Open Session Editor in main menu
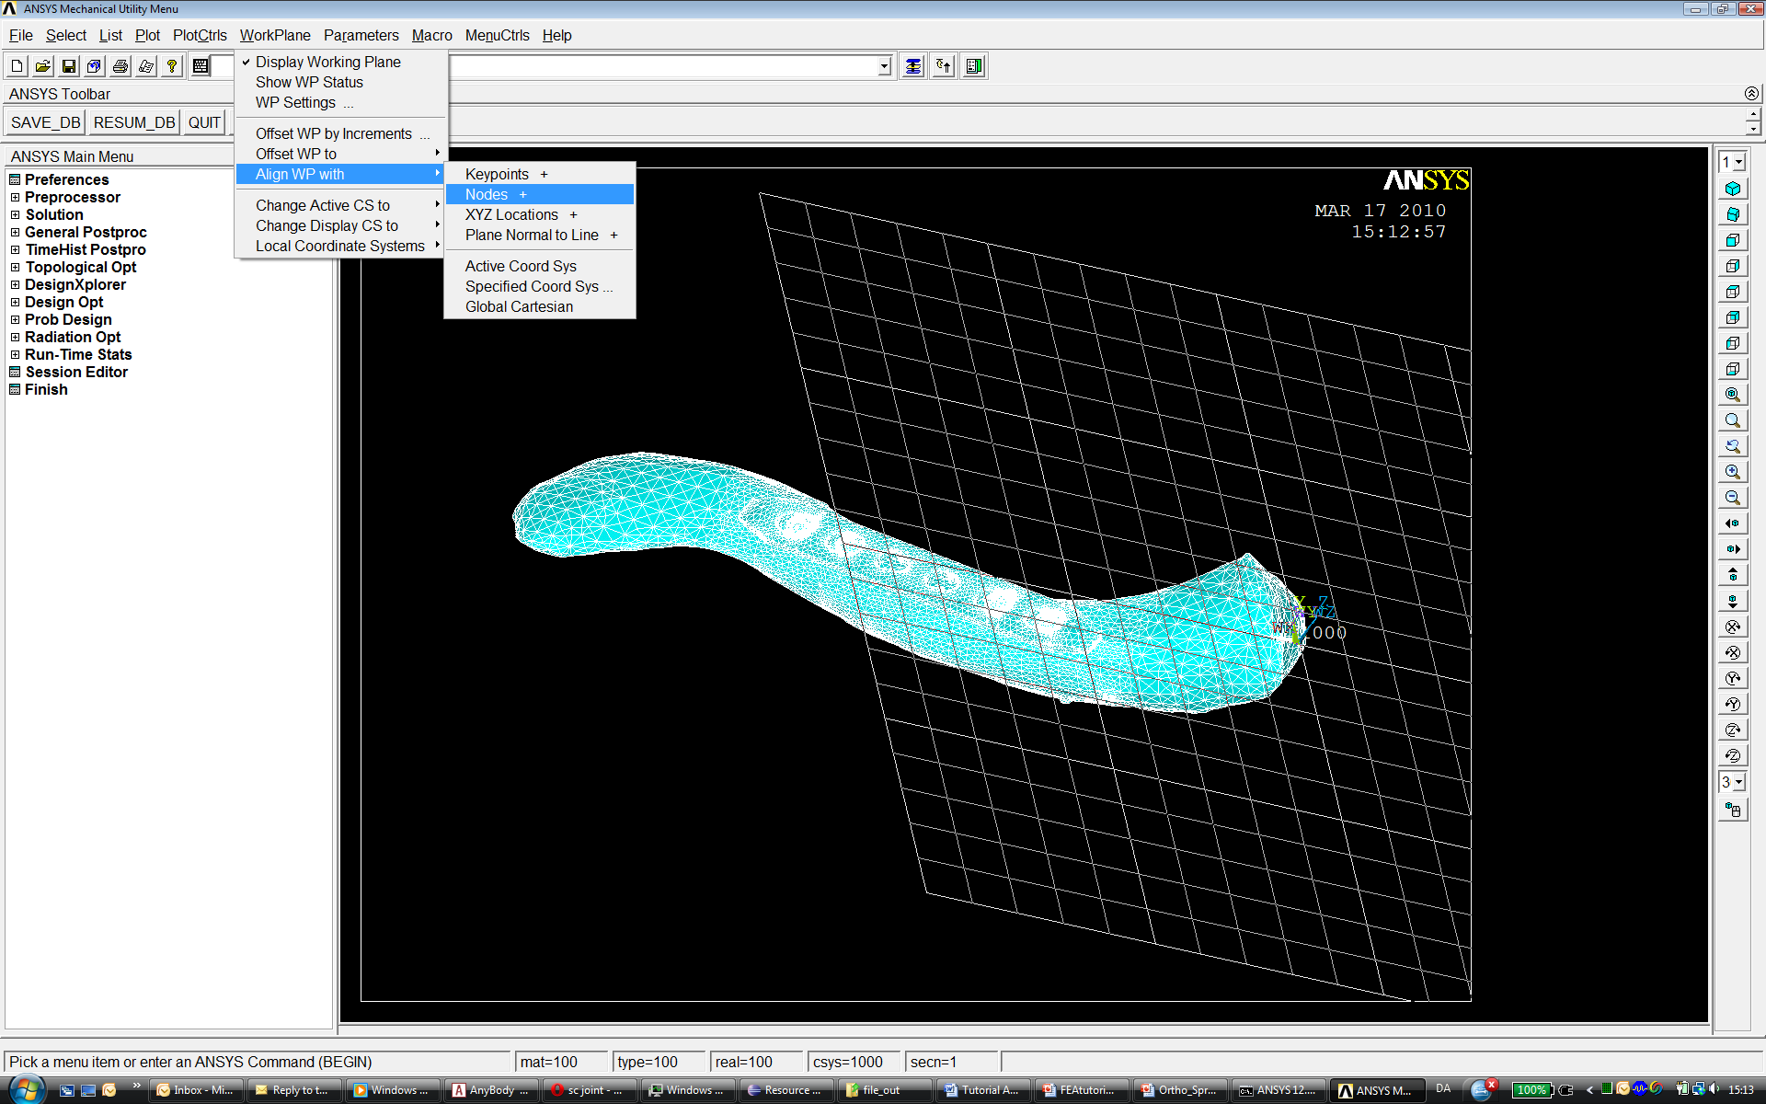 tap(76, 373)
